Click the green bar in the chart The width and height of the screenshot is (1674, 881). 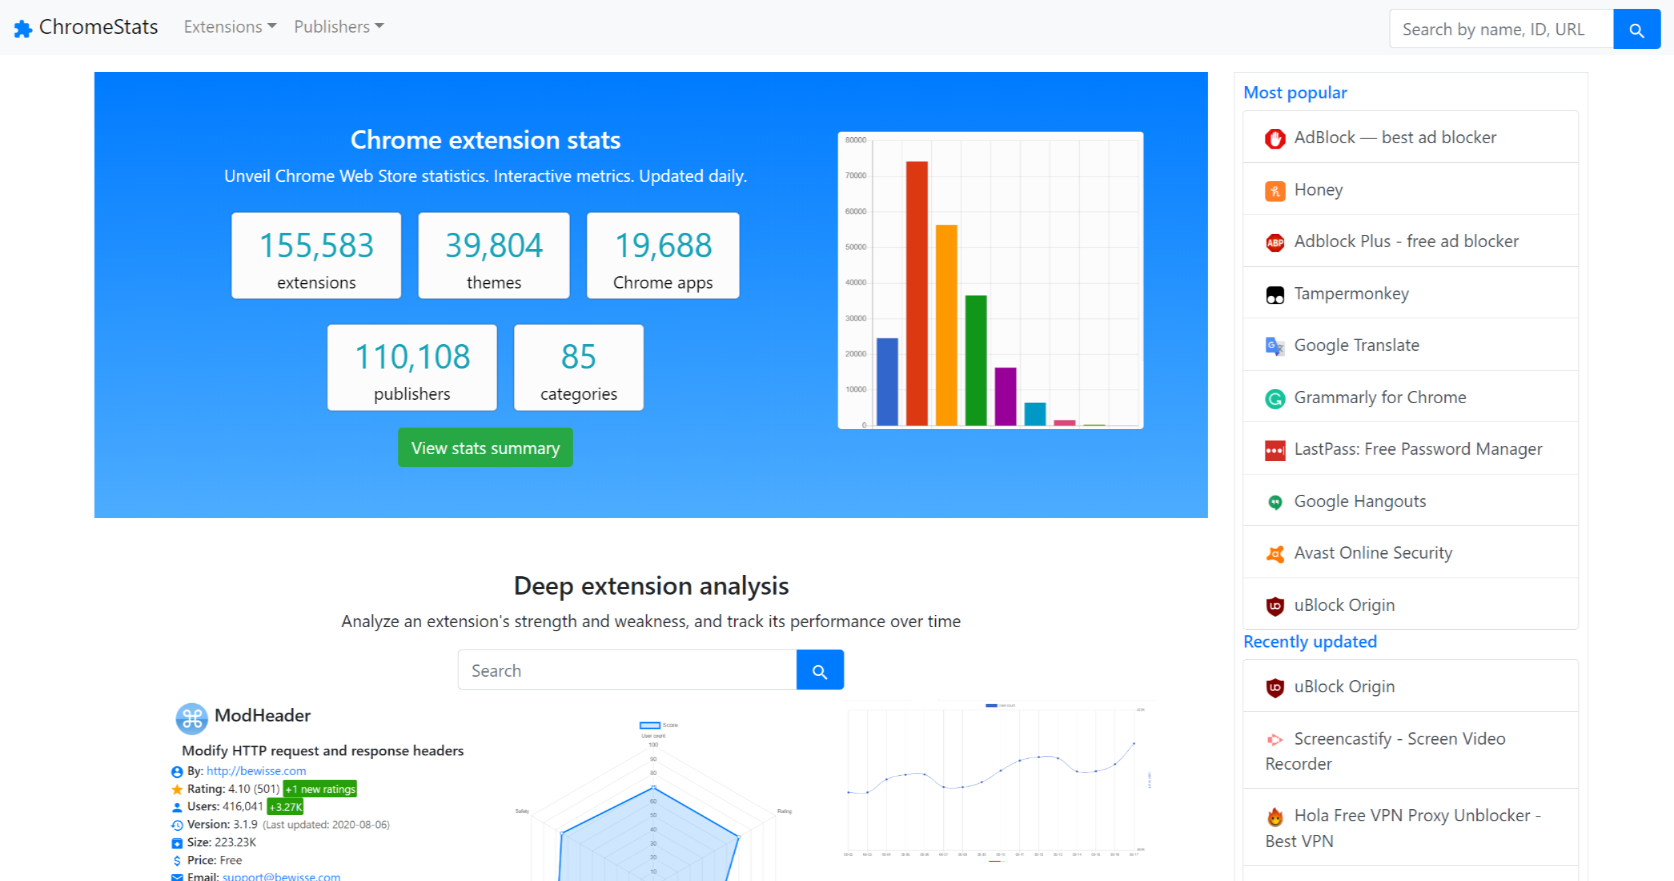point(976,360)
